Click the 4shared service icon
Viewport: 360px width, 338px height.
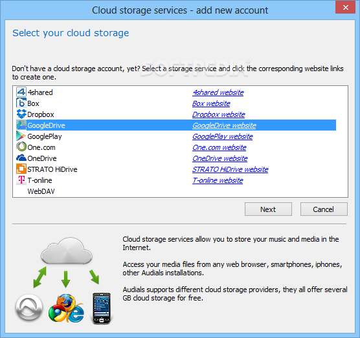tap(21, 92)
